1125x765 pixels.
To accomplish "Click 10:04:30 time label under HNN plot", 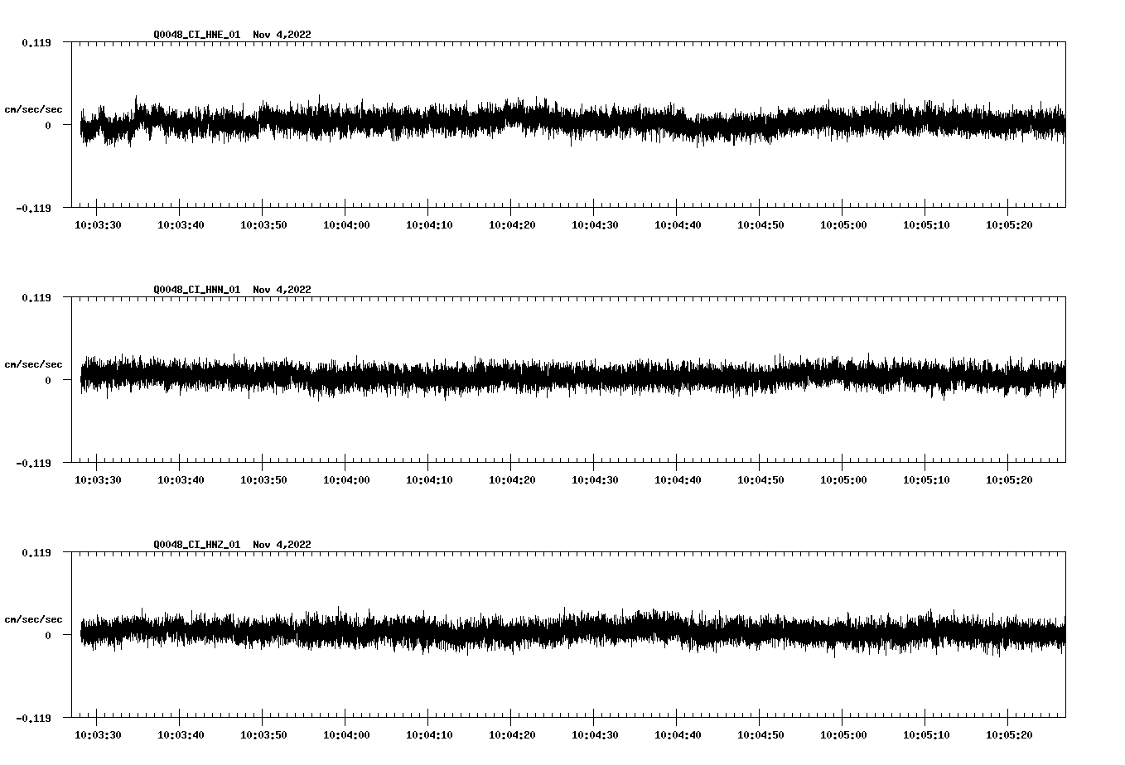I will pyautogui.click(x=595, y=480).
